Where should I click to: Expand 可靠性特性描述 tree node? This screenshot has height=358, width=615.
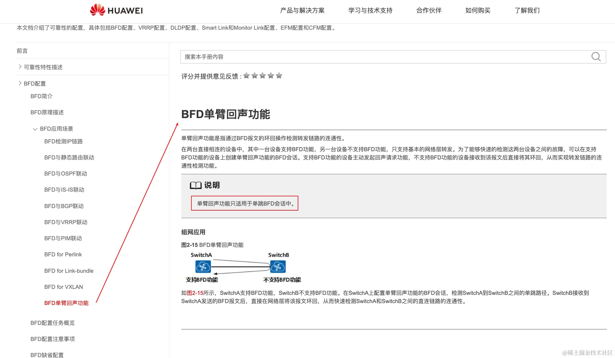[20, 67]
